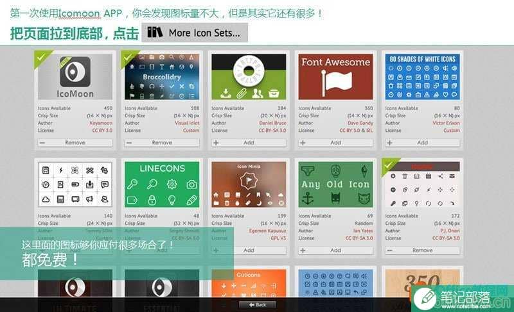Open the CC BY 3.0 license link for IcoMoon
This screenshot has width=514, height=312.
(x=102, y=130)
